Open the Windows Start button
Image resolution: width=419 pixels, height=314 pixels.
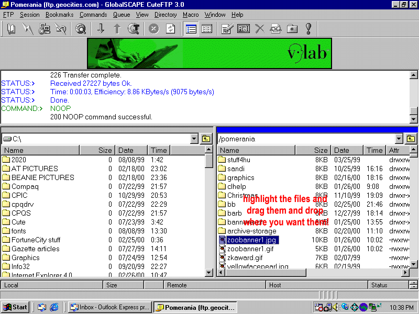pyautogui.click(x=16, y=307)
